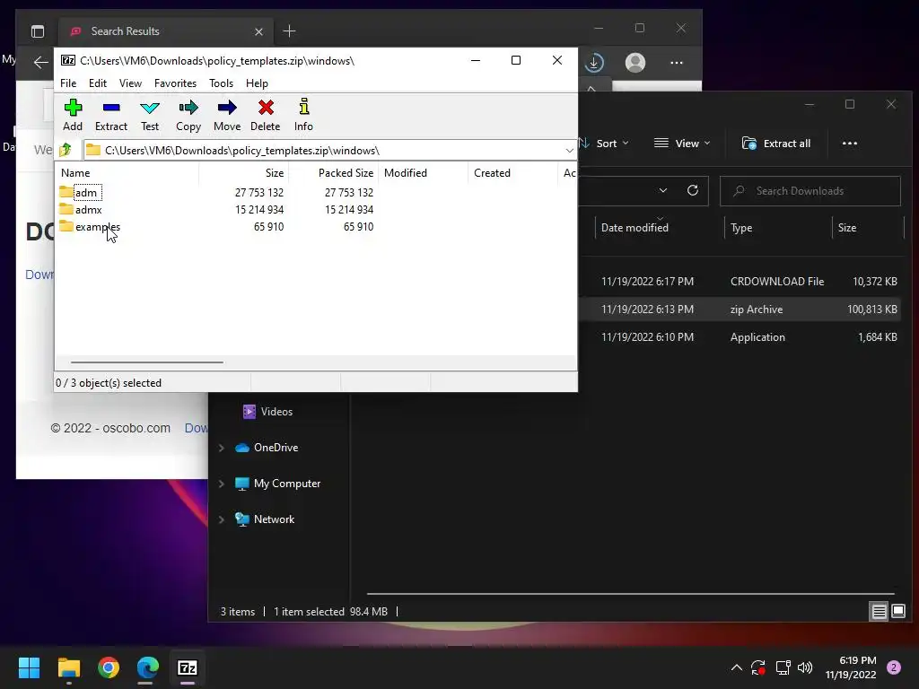The image size is (919, 689).
Task: Sort 7-Zip list by Created column
Action: pyautogui.click(x=512, y=173)
